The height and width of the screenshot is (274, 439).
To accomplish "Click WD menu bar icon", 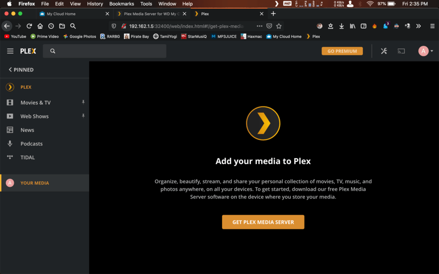I will pyautogui.click(x=287, y=3).
